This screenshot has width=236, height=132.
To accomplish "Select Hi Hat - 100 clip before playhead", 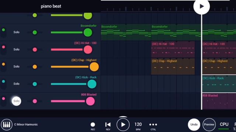I will 173,49.
